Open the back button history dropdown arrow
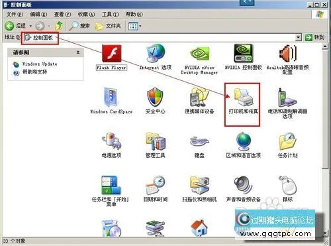This screenshot has width=331, height=246. [x=30, y=26]
